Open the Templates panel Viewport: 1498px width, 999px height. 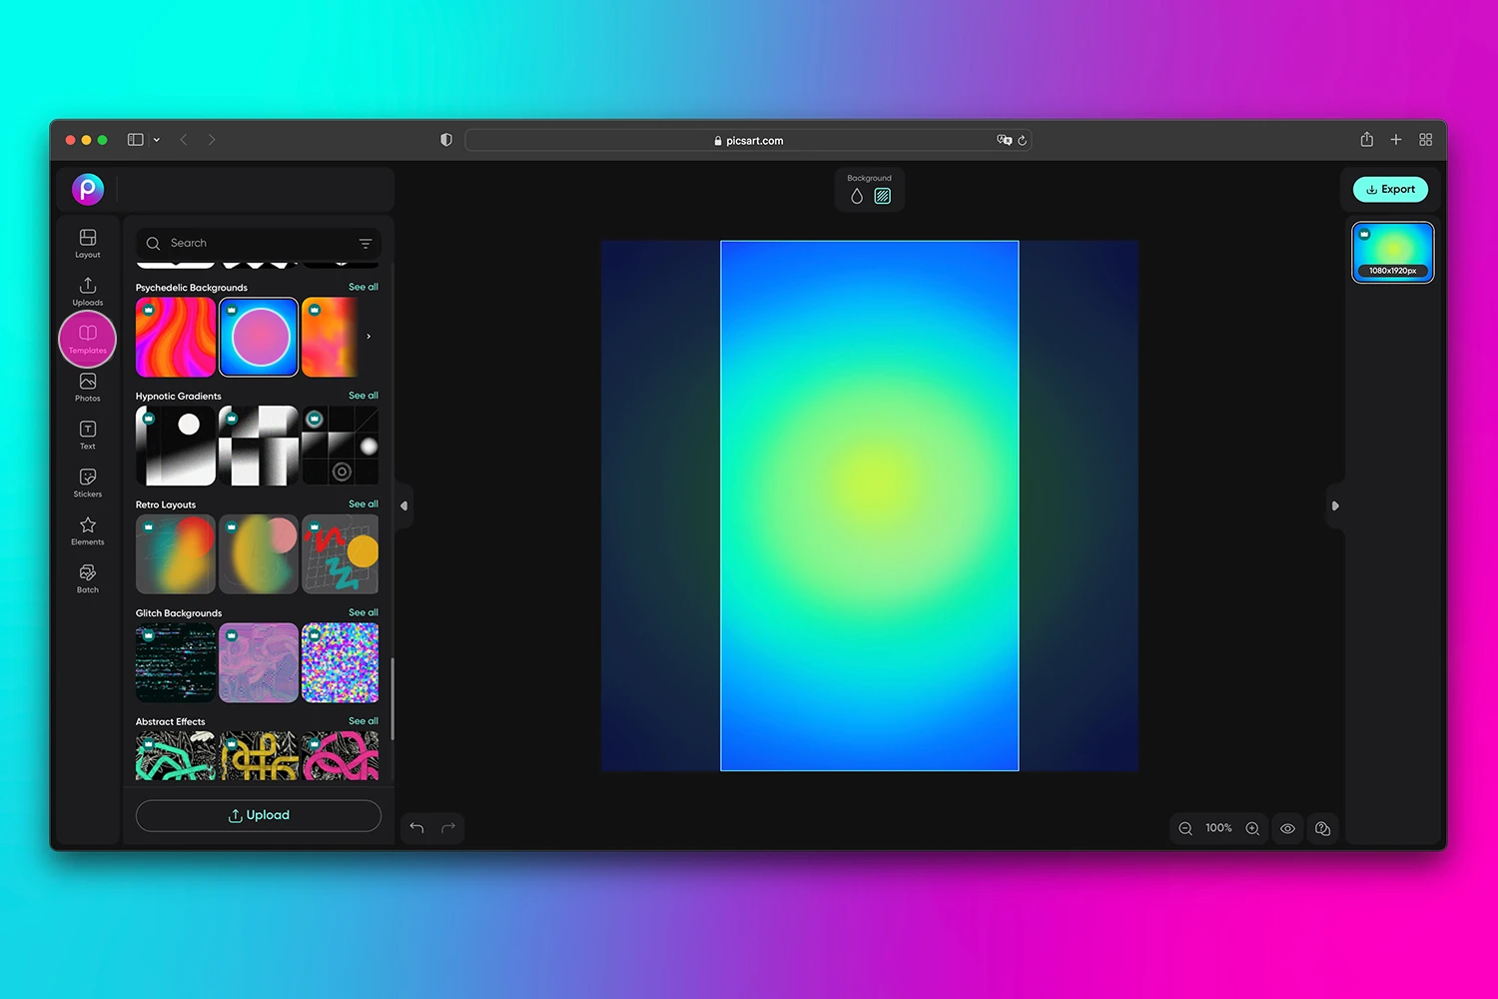point(87,338)
